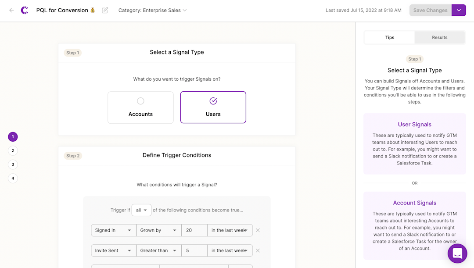Delete the Invite Sent condition row
Screen dimensions: 474x268
258,250
